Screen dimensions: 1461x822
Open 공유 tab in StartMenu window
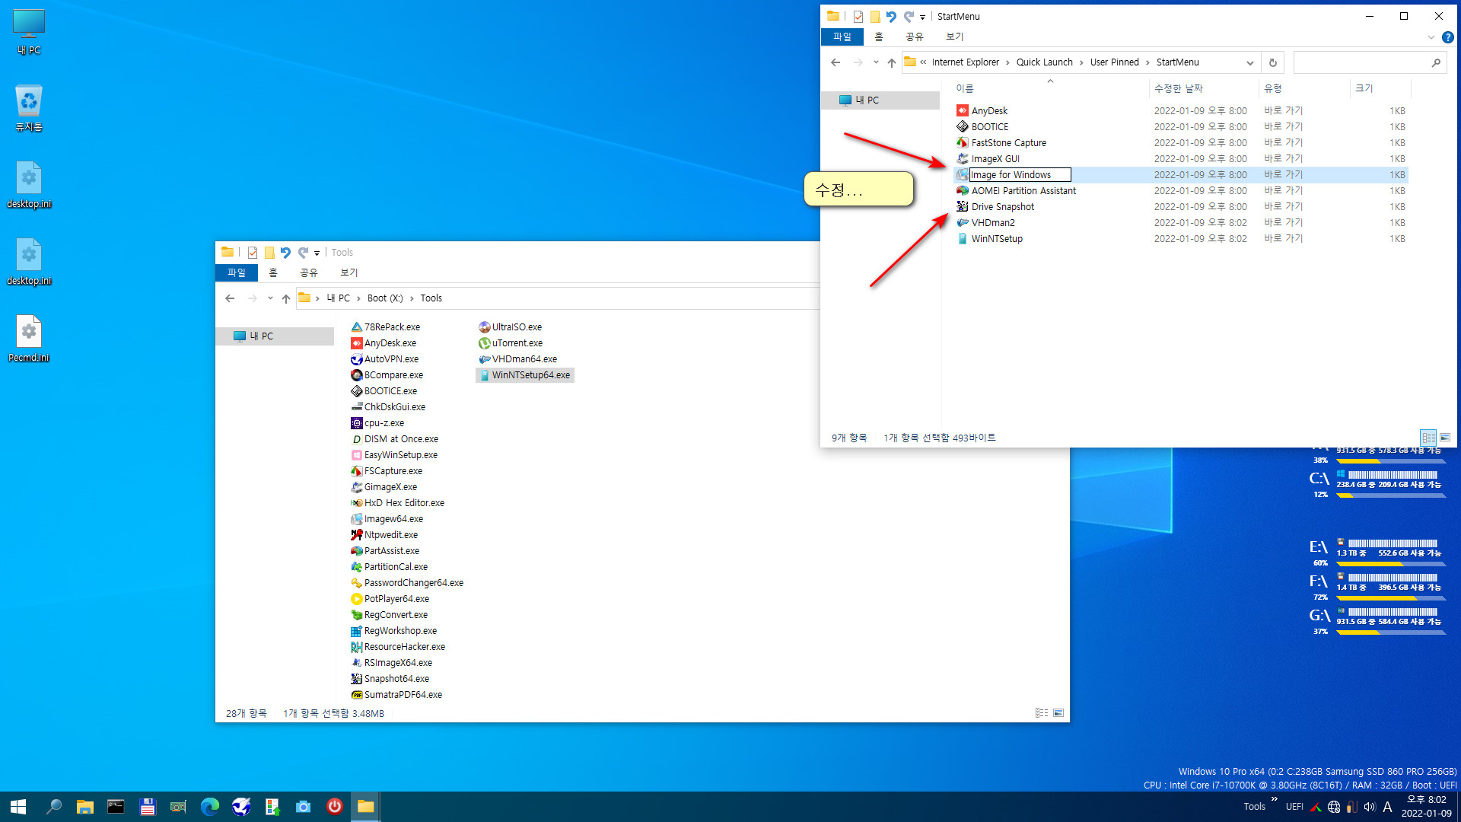click(914, 37)
